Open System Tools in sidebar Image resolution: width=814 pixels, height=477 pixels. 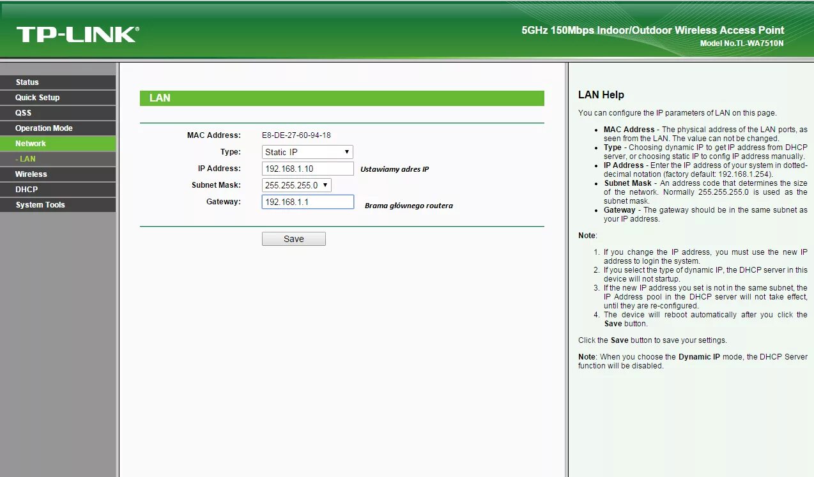58,205
